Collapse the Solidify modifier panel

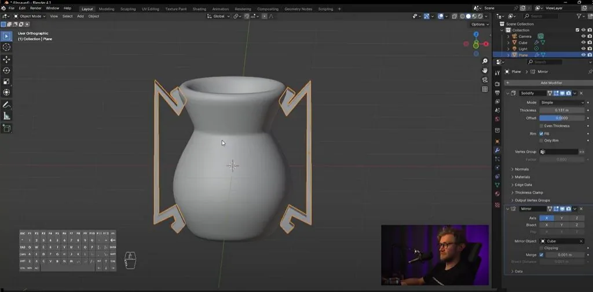coord(507,93)
